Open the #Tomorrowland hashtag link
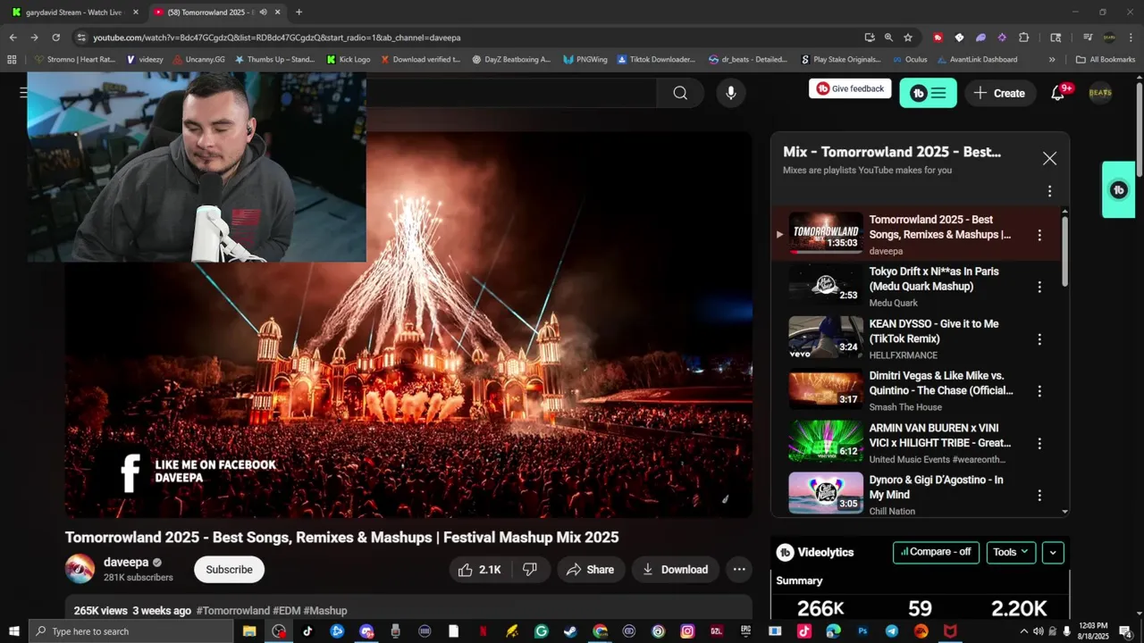Screen dimensions: 1144x643 (x=232, y=611)
